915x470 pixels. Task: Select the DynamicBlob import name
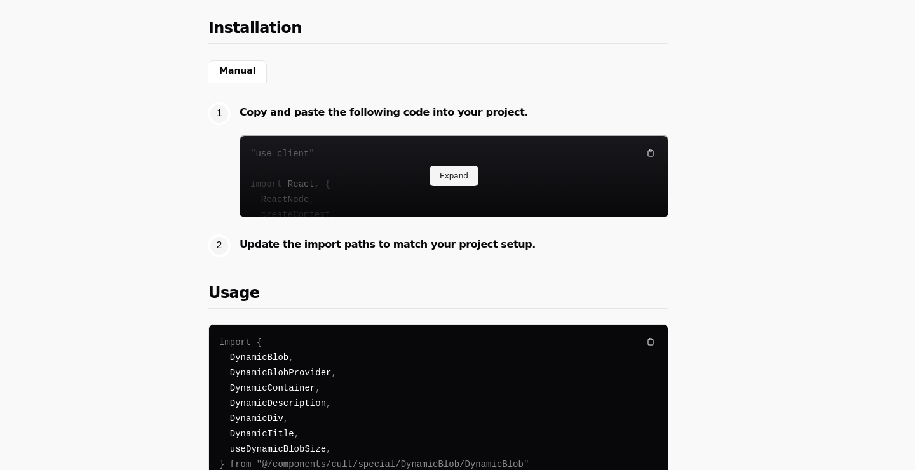coord(259,358)
